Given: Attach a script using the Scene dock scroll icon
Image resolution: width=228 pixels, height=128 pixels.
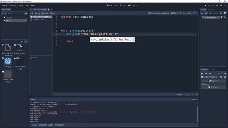Looking at the screenshot, I should 225,13.
